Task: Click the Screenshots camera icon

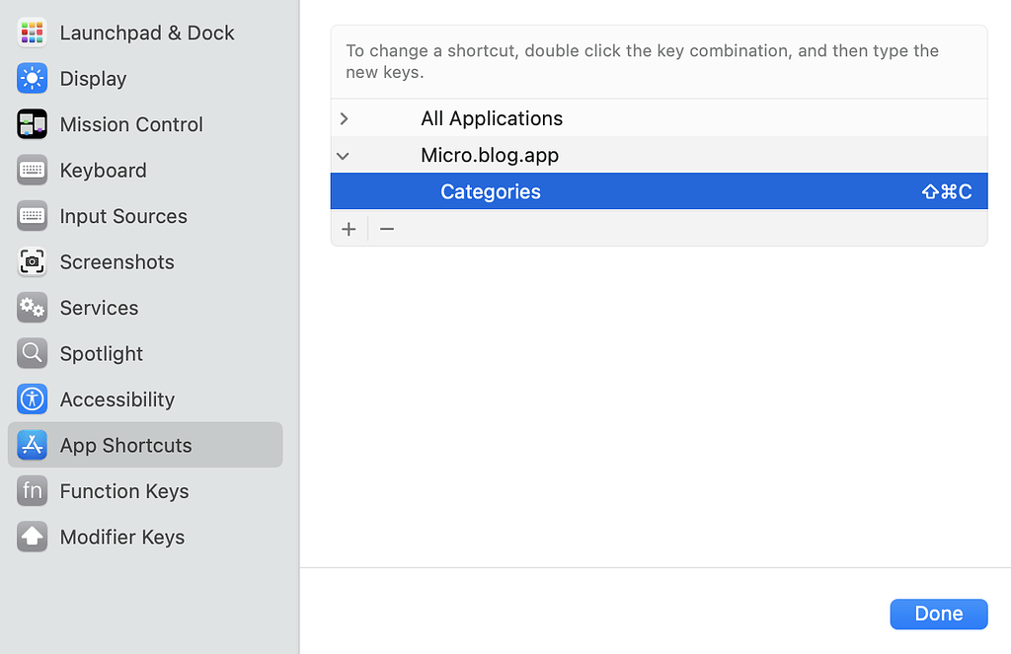Action: (x=32, y=261)
